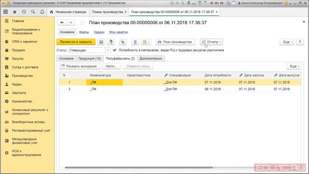The image size is (309, 174).
Task: Open Финансовый результат и контроллинг section
Action: 28,112
